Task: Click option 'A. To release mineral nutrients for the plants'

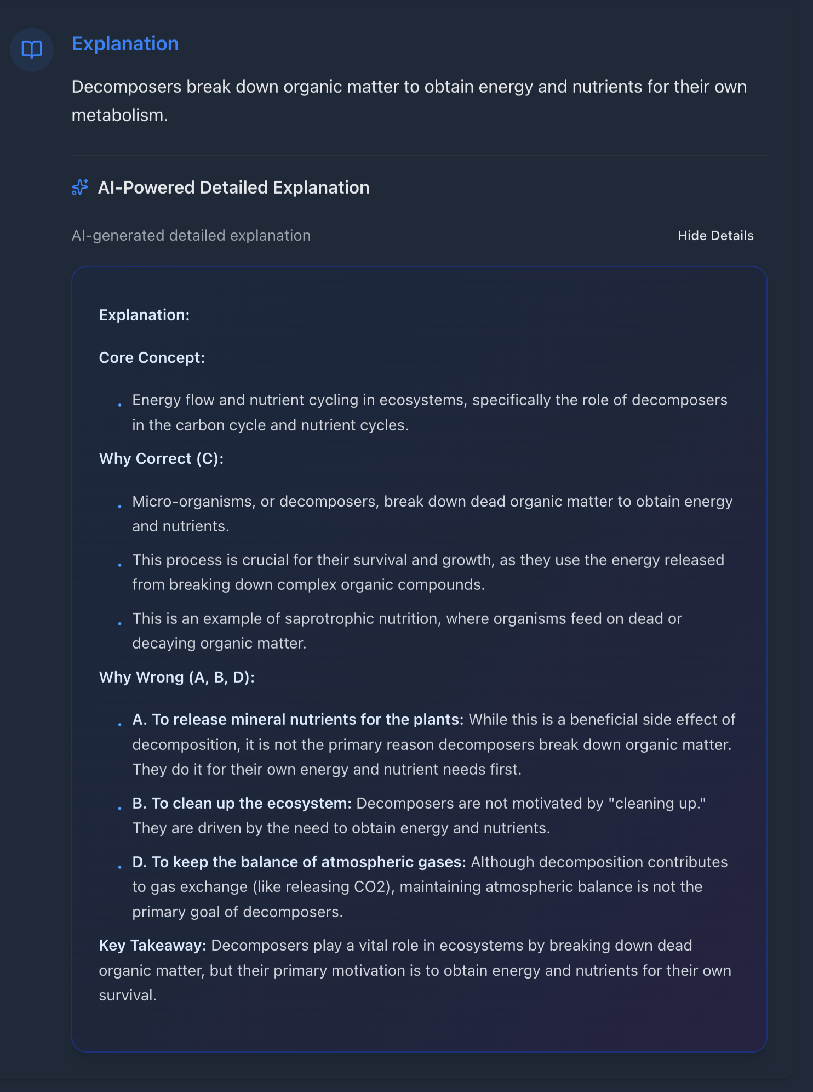Action: click(x=298, y=720)
